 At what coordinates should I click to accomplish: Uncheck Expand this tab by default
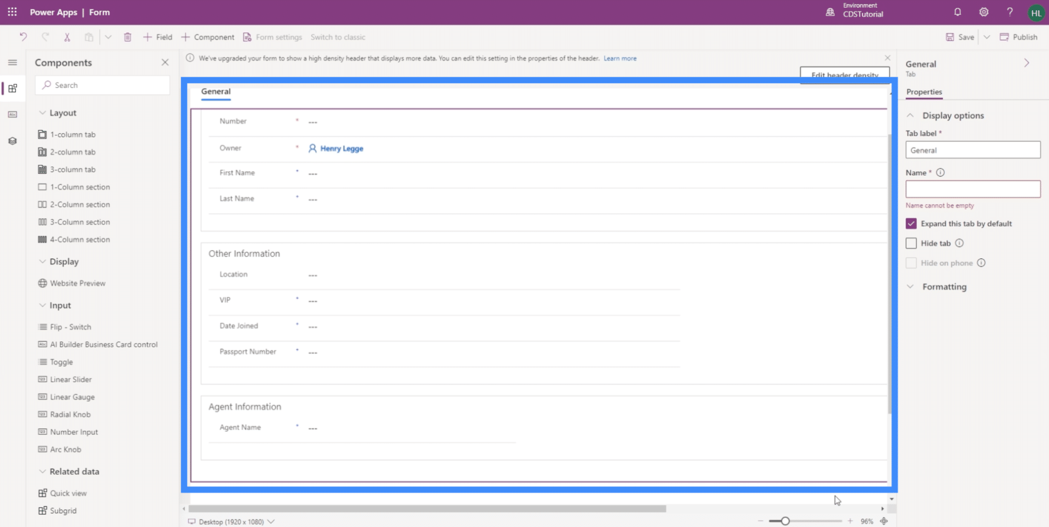tap(911, 224)
